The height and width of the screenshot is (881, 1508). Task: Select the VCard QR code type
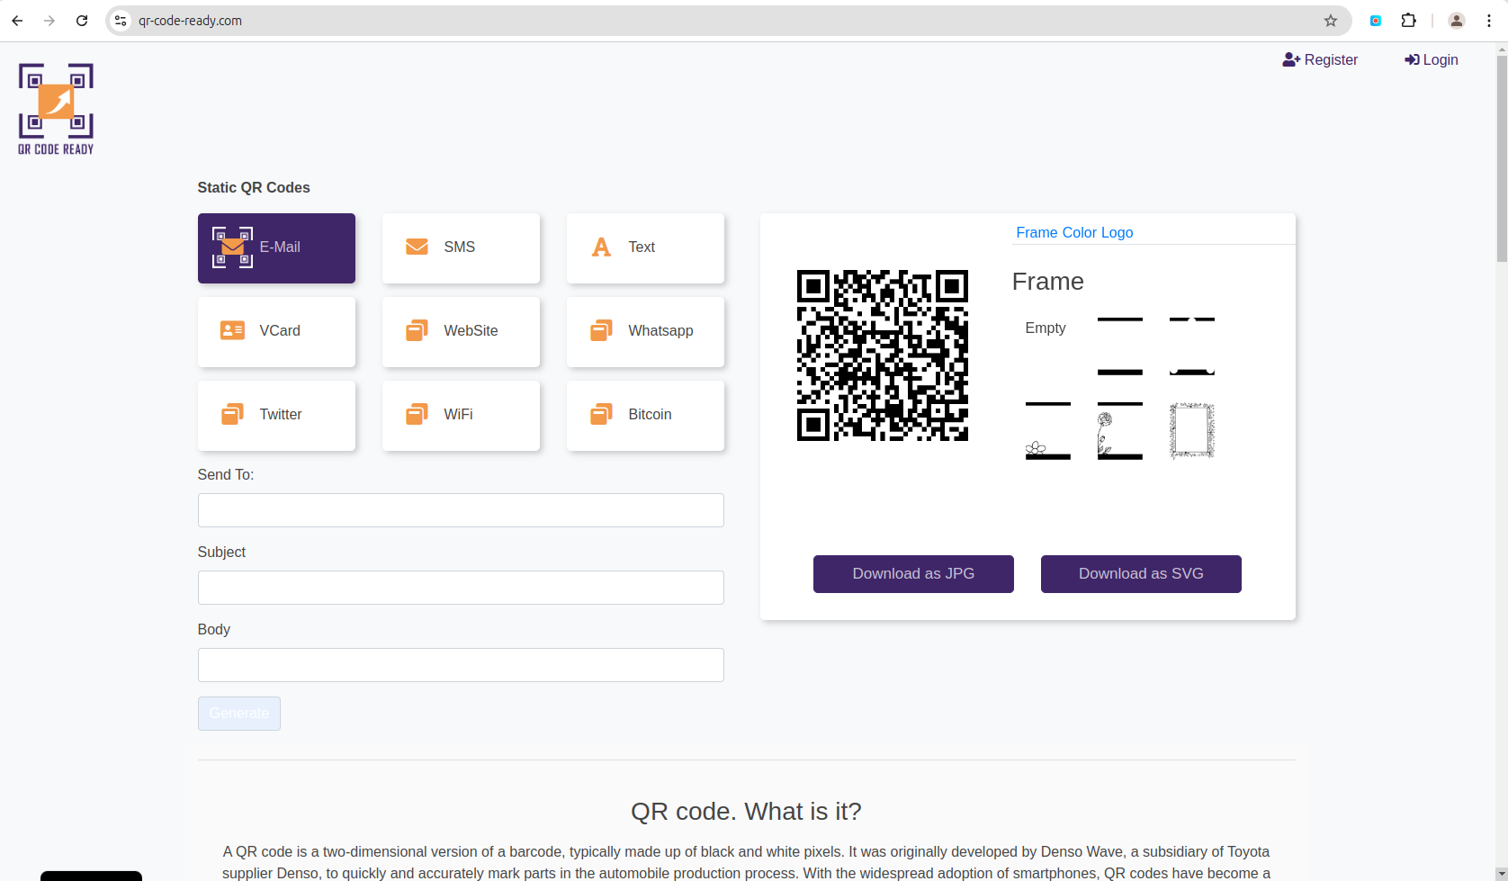(x=276, y=332)
